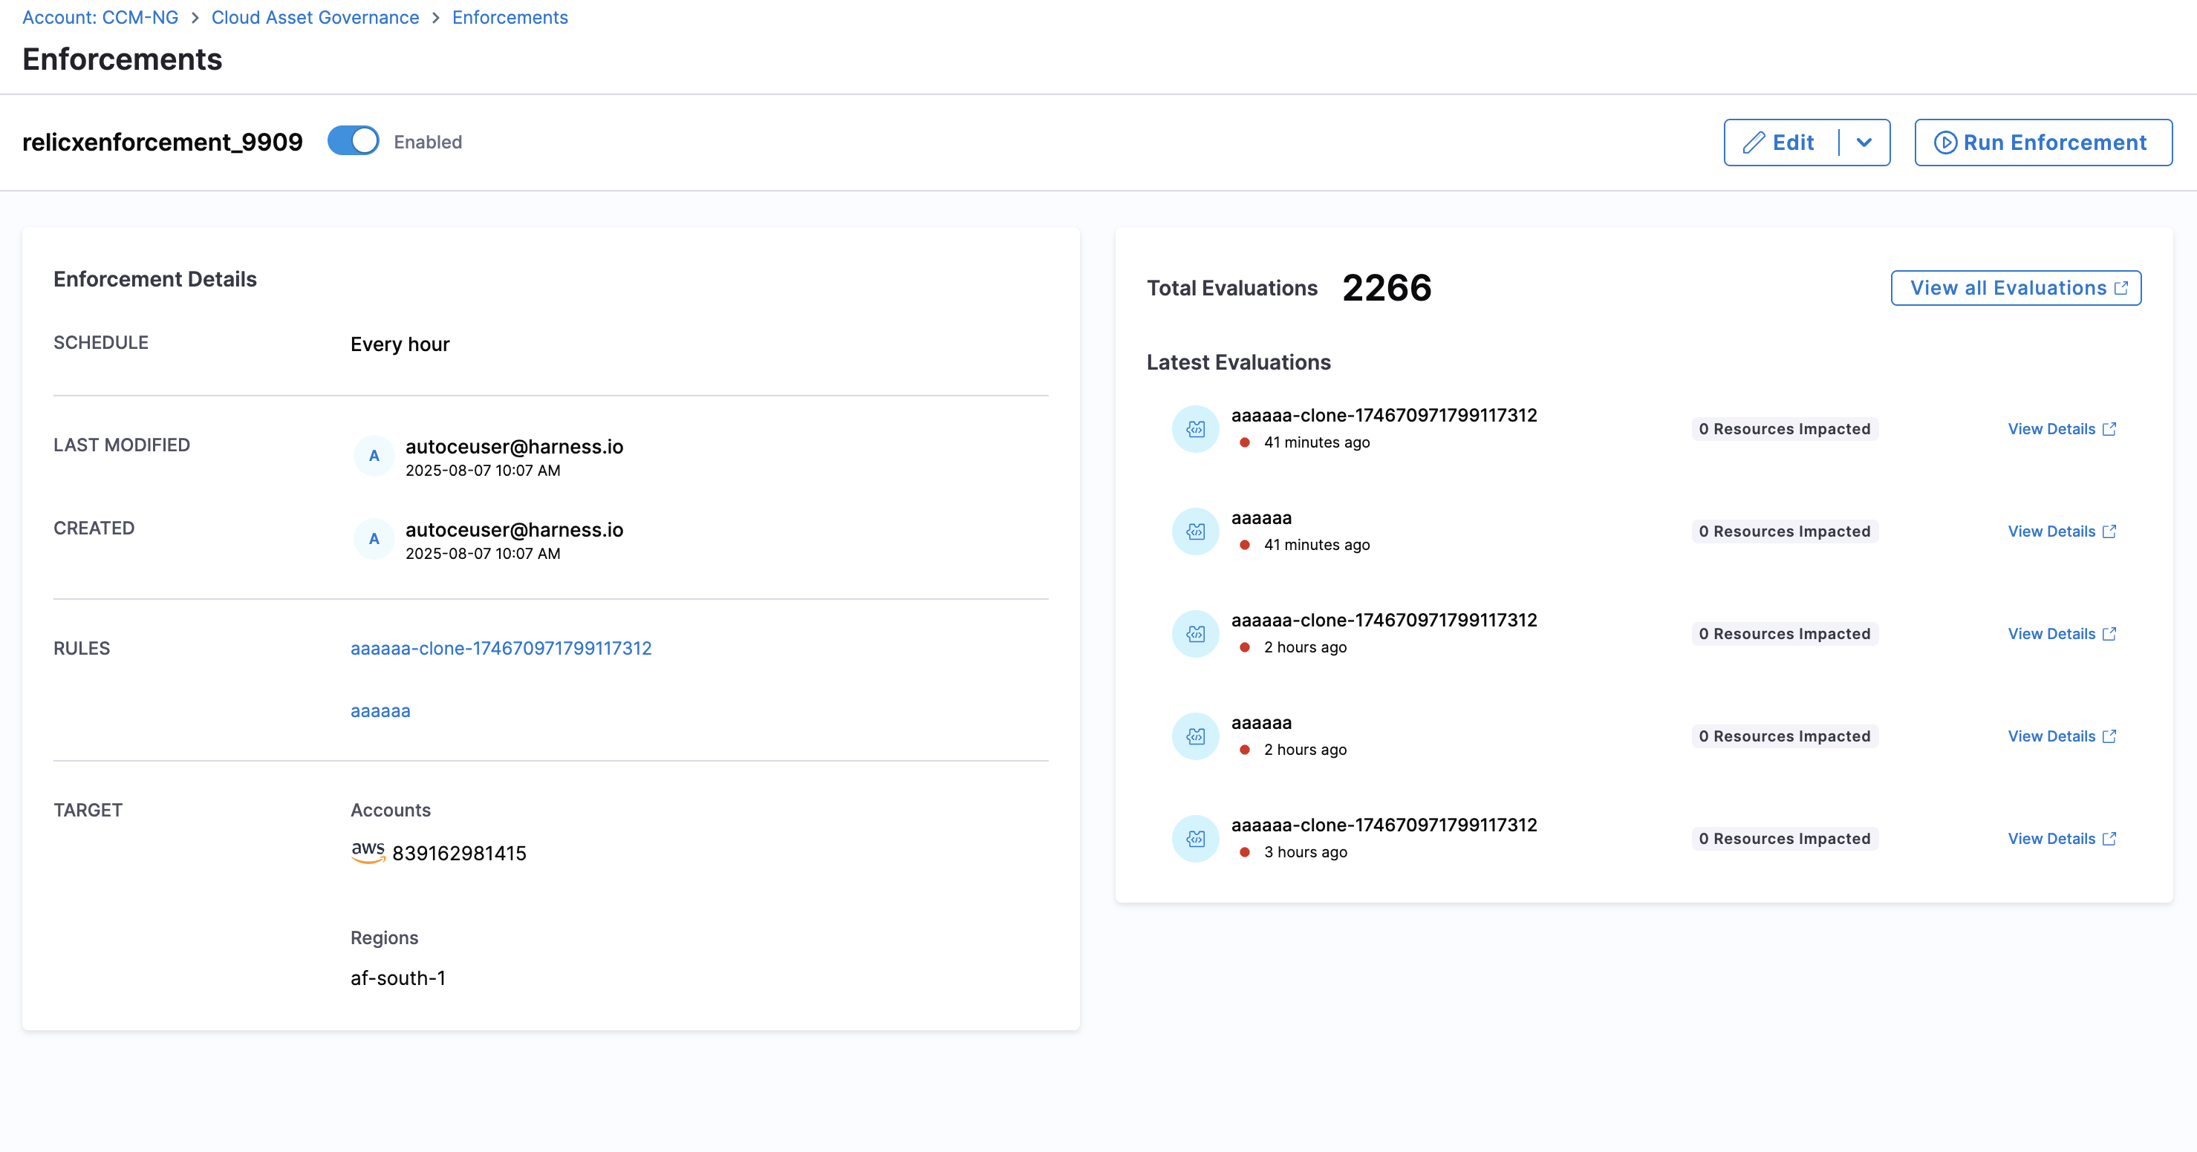
Task: Click the play icon in Run Enforcement
Action: click(1944, 143)
